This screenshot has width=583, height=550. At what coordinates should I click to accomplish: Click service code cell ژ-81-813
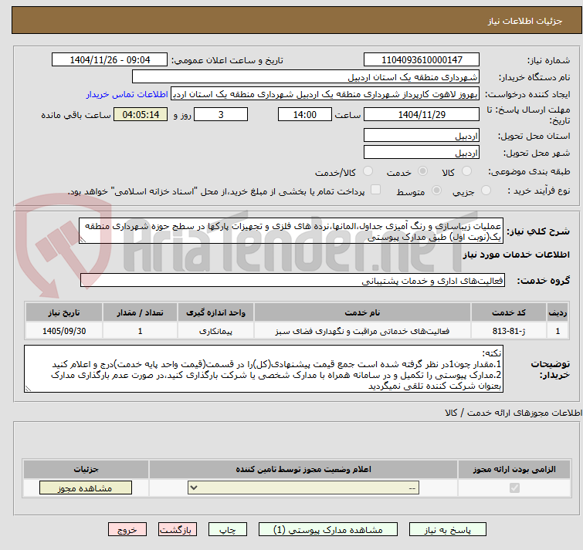509,331
